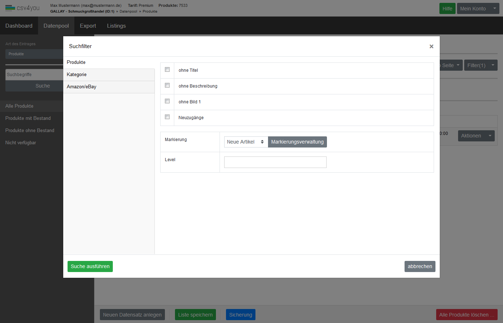Open Markierungsverwaltung
This screenshot has width=503, height=323.
[x=297, y=142]
